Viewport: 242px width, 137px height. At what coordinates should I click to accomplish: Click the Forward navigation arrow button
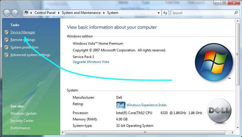pyautogui.click(x=15, y=13)
